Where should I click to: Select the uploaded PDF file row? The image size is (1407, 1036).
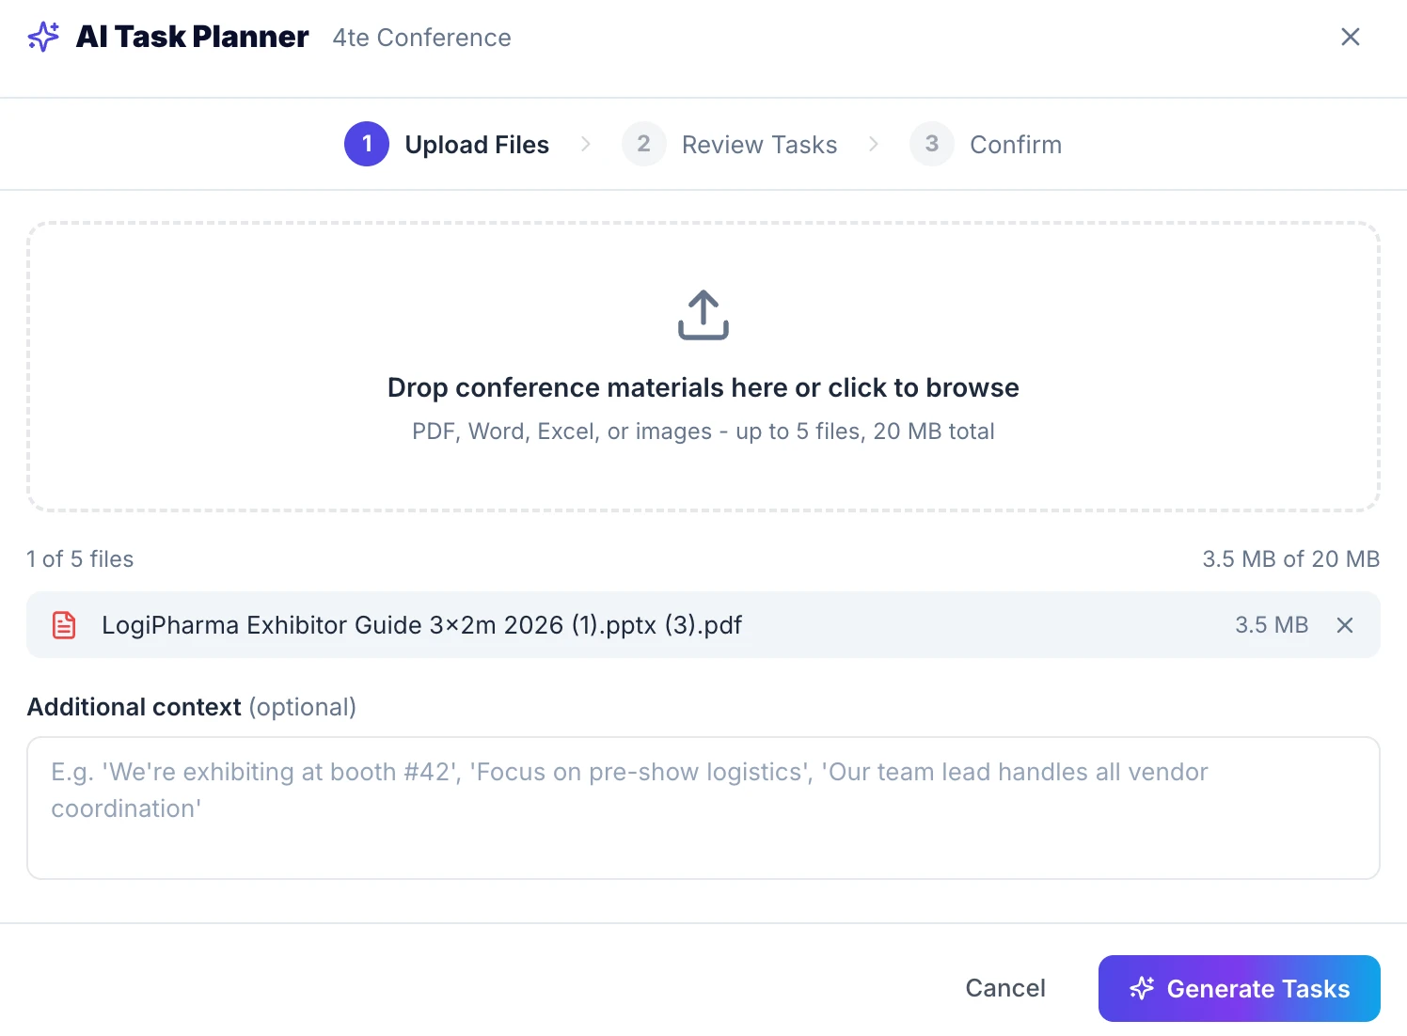tap(421, 624)
